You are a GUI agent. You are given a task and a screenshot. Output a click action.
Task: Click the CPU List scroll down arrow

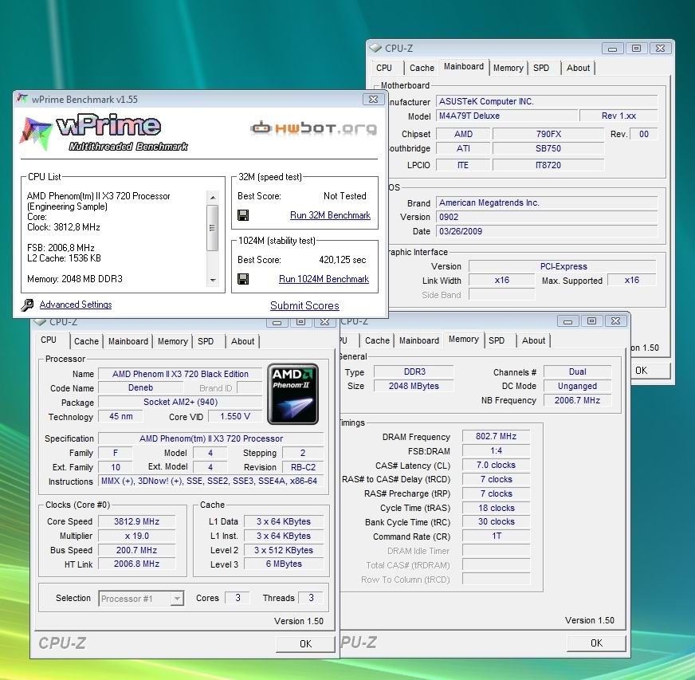[213, 280]
